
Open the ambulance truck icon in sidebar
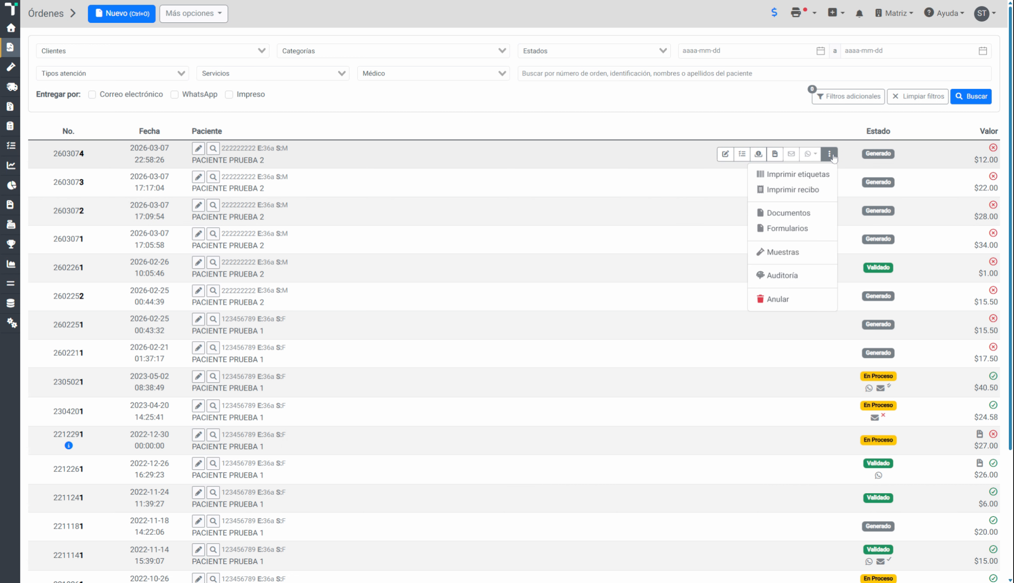tap(11, 87)
